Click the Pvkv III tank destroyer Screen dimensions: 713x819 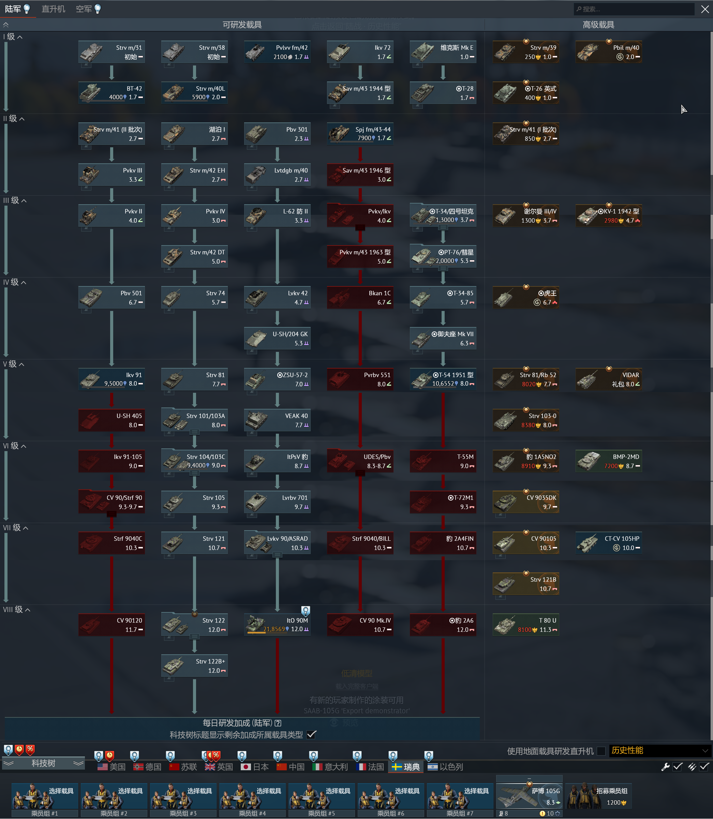coord(112,175)
